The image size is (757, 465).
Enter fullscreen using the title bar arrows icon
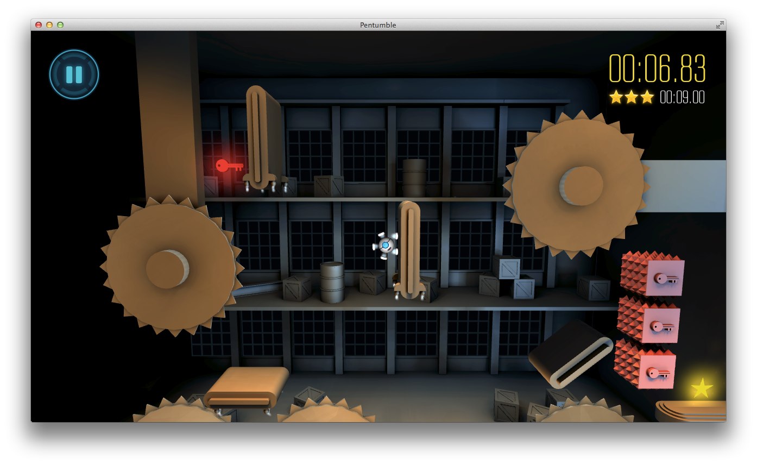(x=720, y=24)
